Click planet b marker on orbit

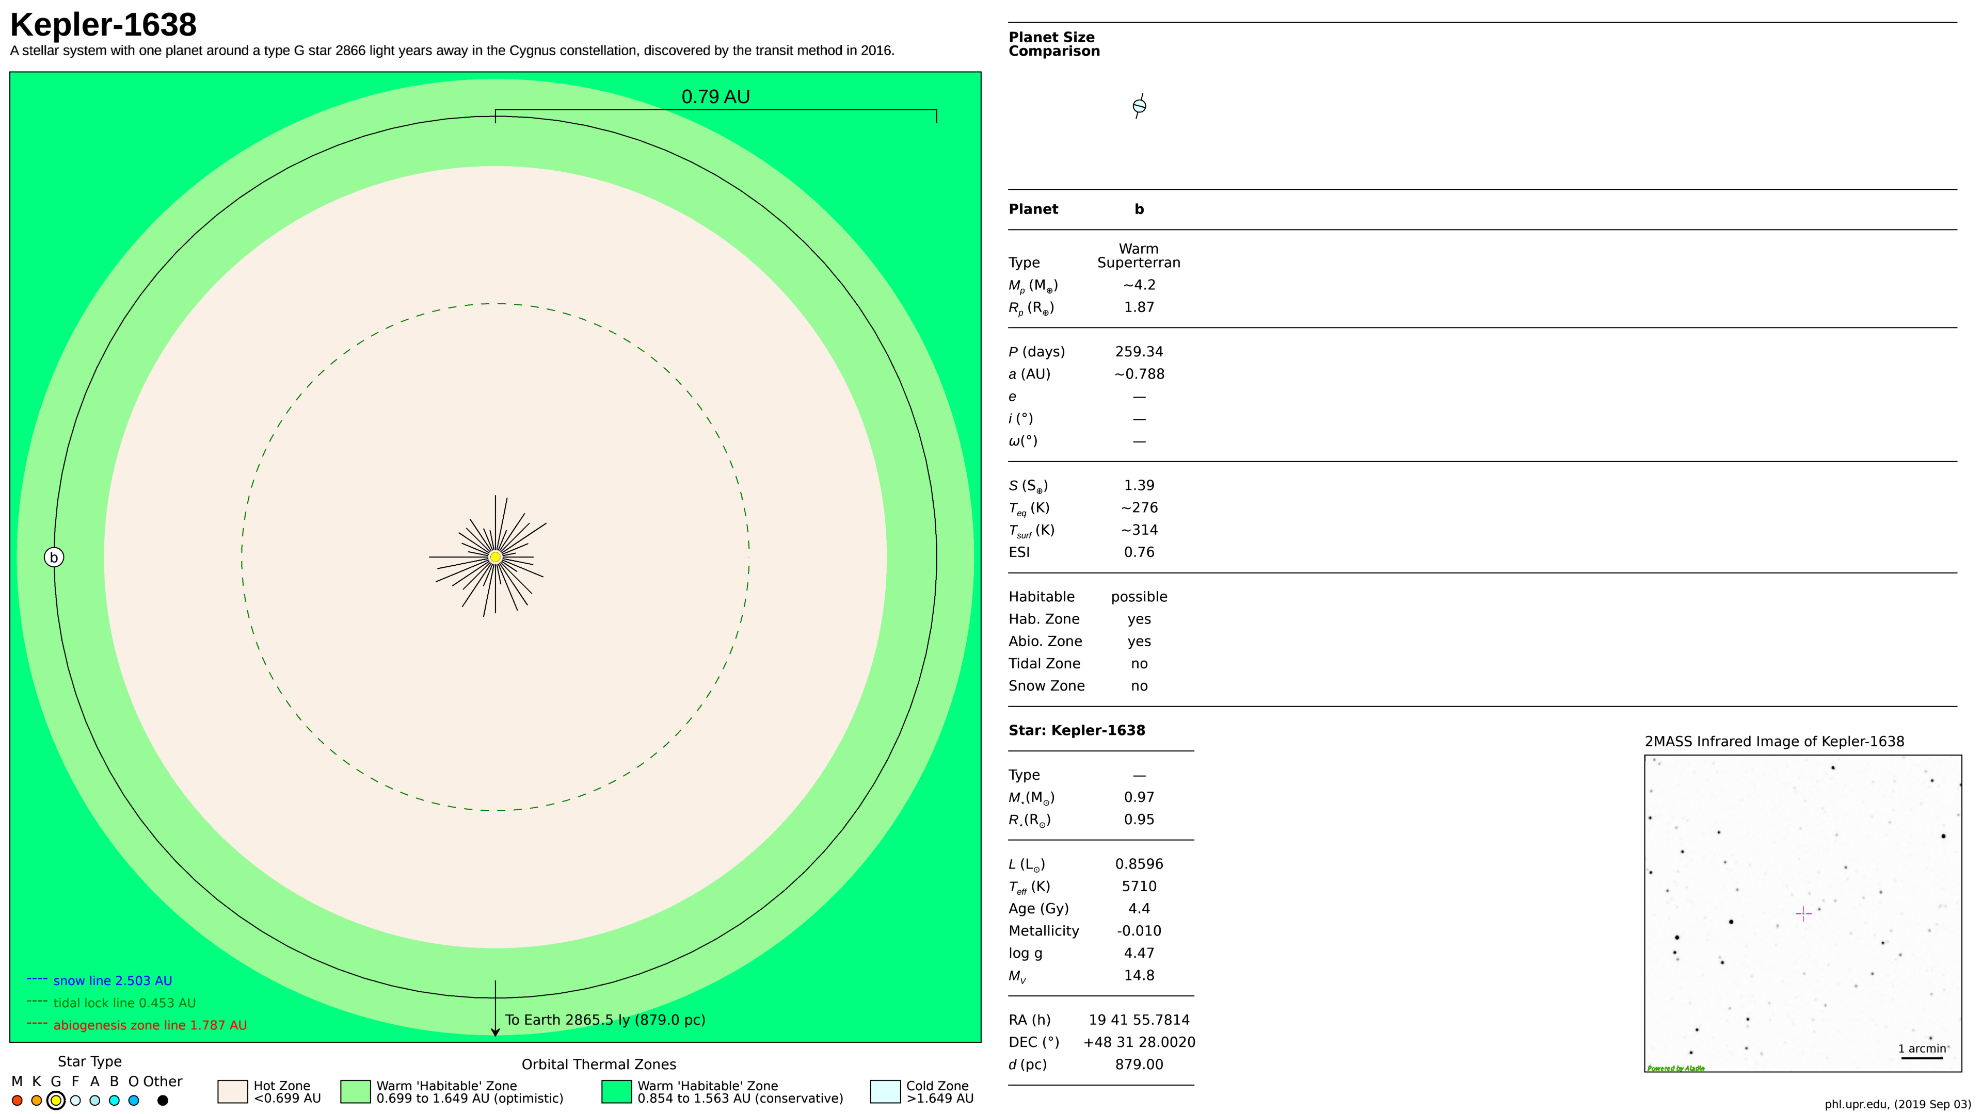click(x=54, y=558)
